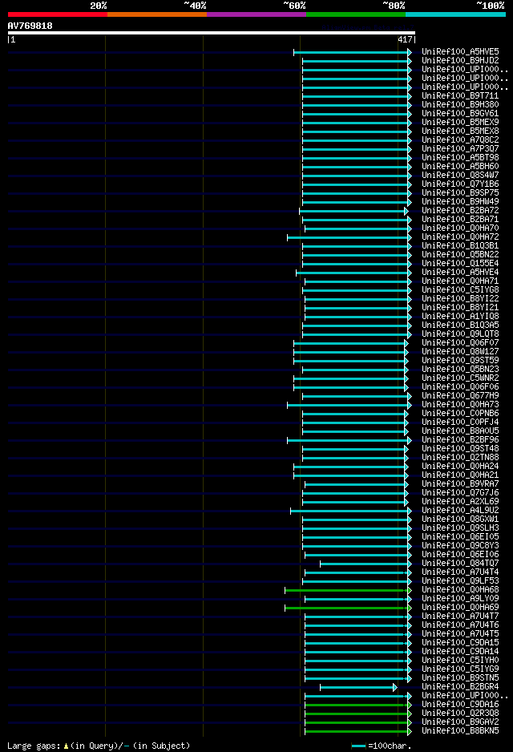
Task: Click the cyan ~100% legend segment
Action: 455,14
